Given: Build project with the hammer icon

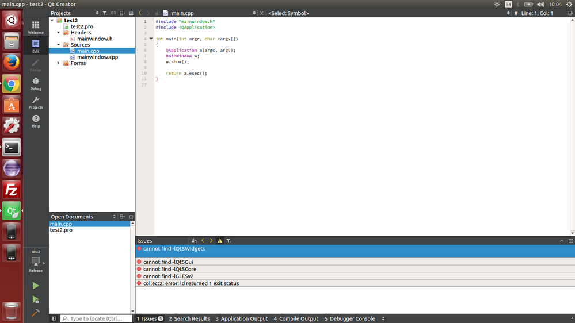Looking at the screenshot, I should (36, 313).
